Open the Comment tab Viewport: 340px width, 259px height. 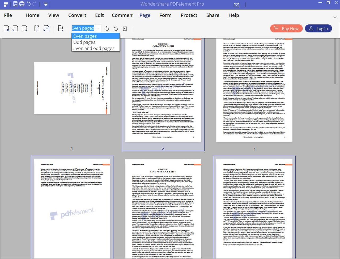click(123, 15)
